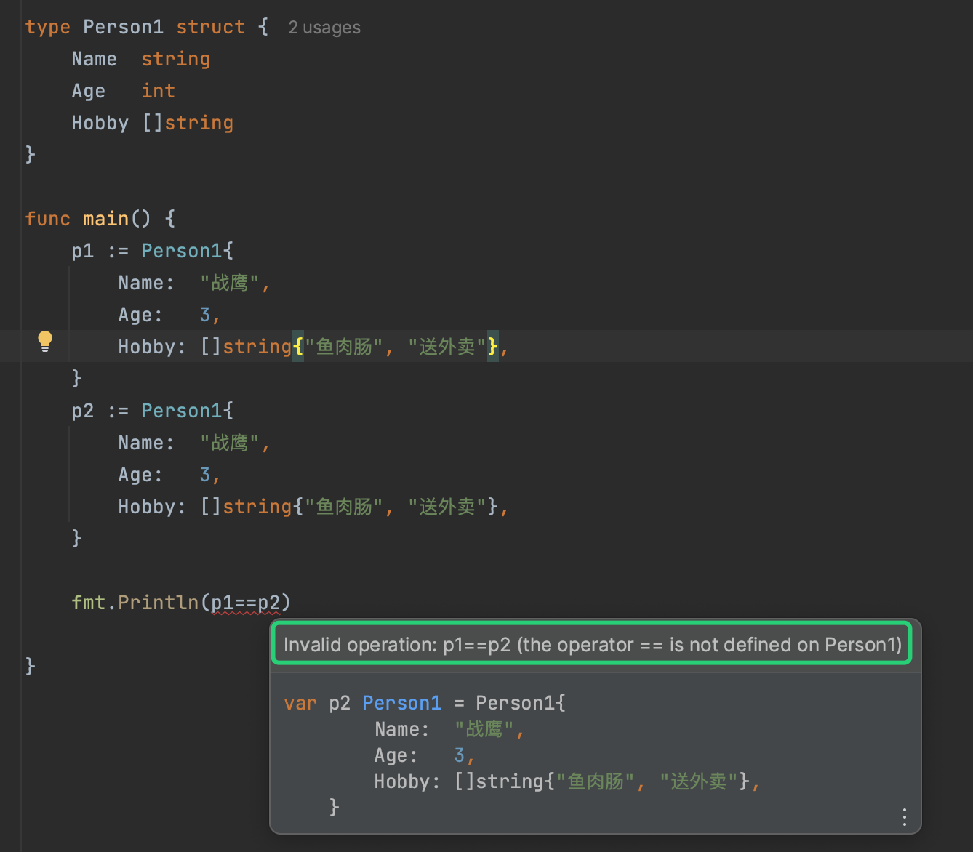Click 'Age: 3,' line in p2
Image resolution: width=973 pixels, height=852 pixels.
[x=169, y=475]
